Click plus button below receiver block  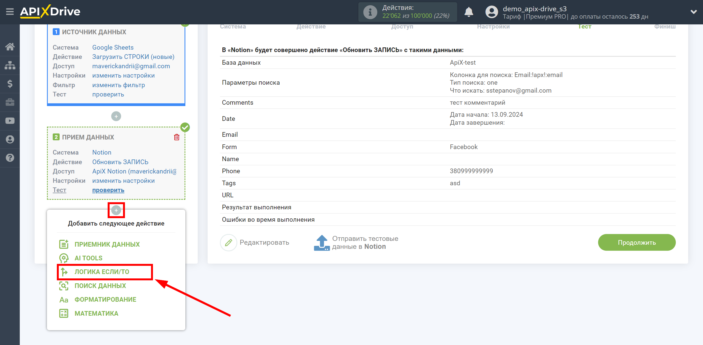[116, 210]
